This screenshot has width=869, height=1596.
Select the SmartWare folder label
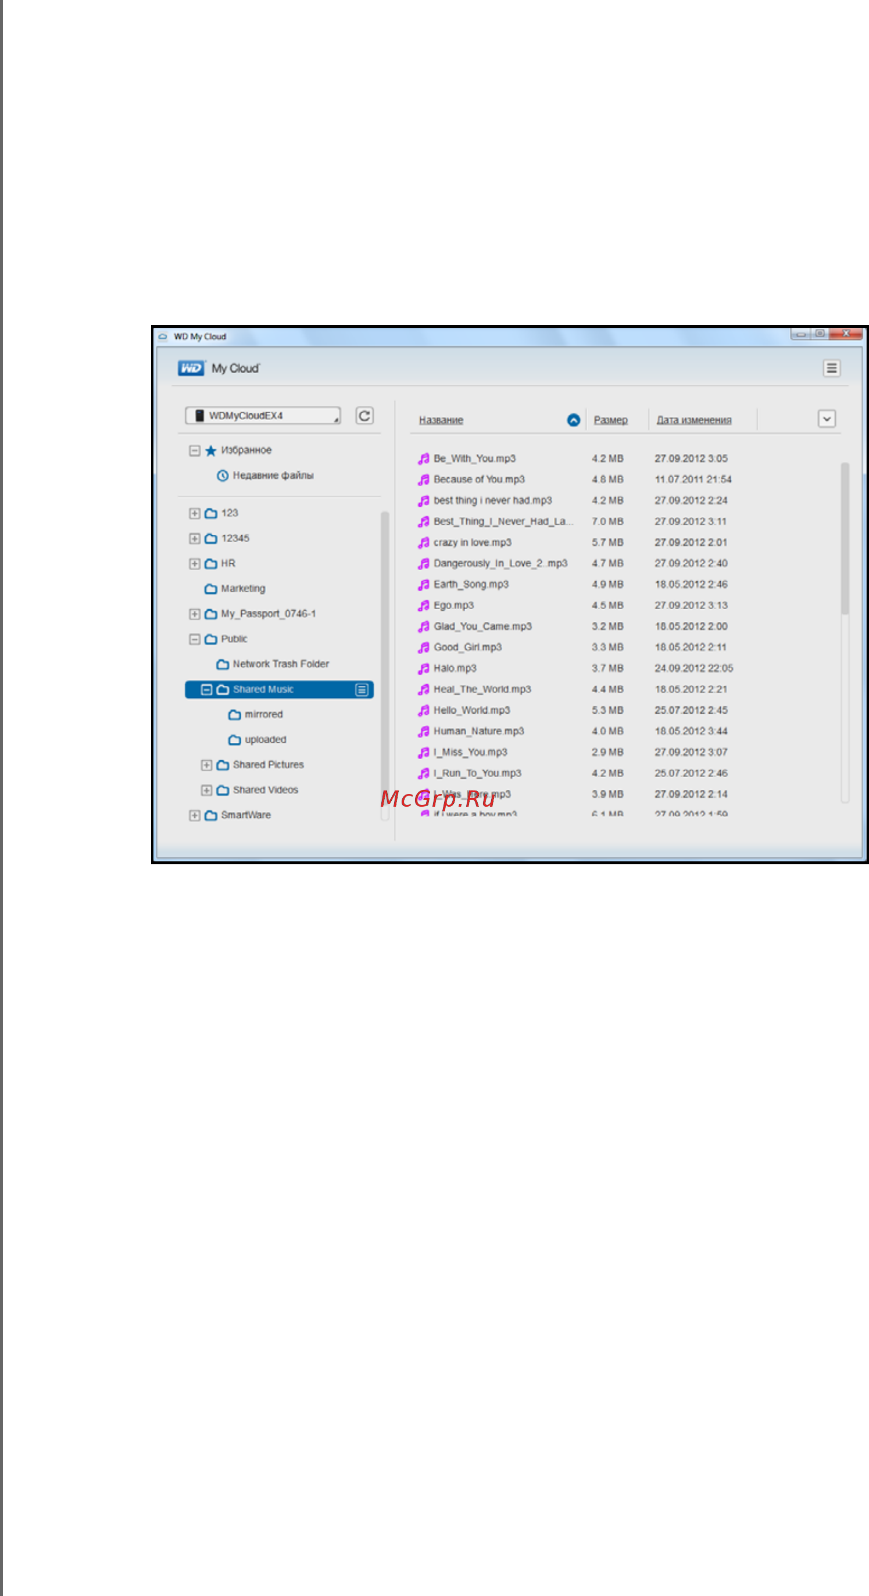click(x=245, y=815)
